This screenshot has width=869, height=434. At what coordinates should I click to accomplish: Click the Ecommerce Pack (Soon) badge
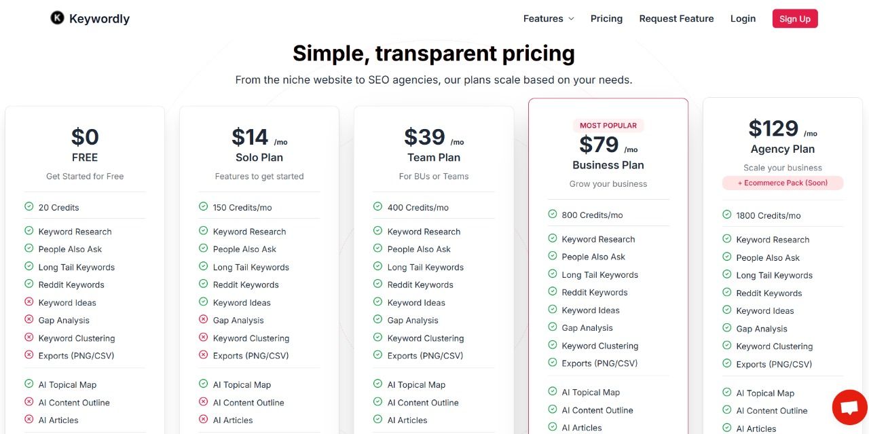tap(783, 183)
